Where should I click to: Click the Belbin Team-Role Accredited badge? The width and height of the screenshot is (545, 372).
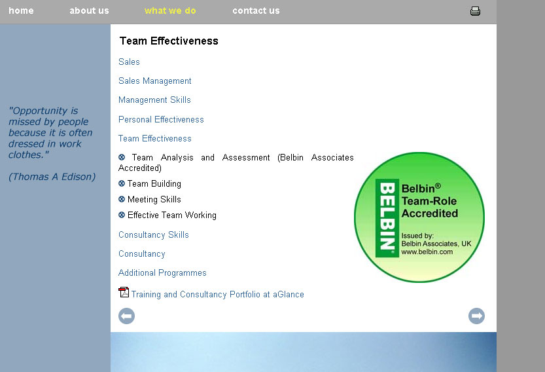(419, 217)
